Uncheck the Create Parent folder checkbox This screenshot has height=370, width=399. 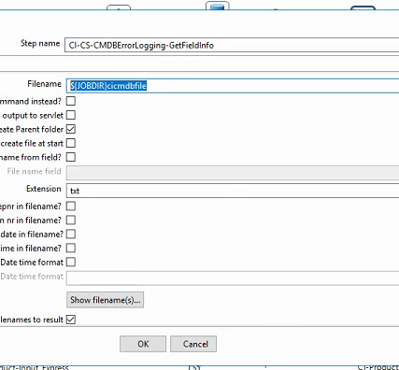(x=71, y=129)
